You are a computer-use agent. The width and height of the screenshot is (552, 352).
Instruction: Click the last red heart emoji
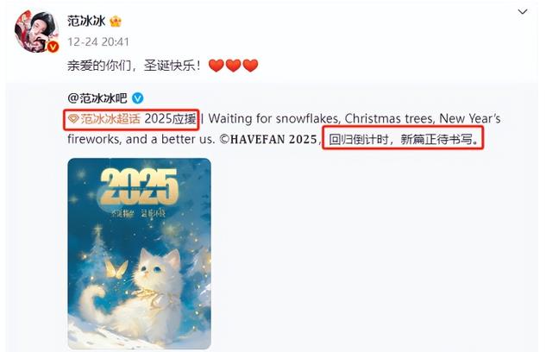(x=250, y=66)
